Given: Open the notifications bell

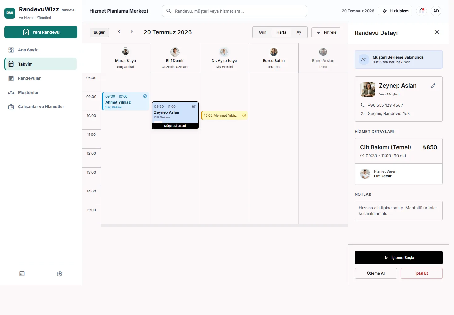Looking at the screenshot, I should (x=422, y=11).
